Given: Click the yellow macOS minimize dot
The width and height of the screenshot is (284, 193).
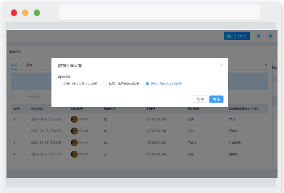Looking at the screenshot, I should pyautogui.click(x=25, y=13).
